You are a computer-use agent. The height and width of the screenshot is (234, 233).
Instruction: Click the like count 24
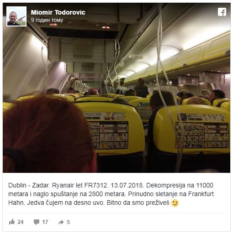(x=21, y=222)
